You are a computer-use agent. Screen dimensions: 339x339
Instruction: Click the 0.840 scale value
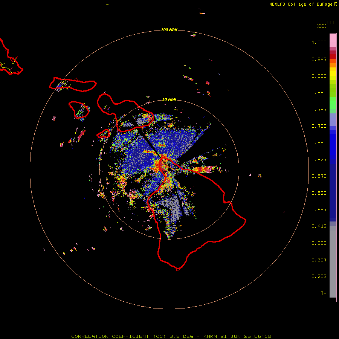click(319, 93)
